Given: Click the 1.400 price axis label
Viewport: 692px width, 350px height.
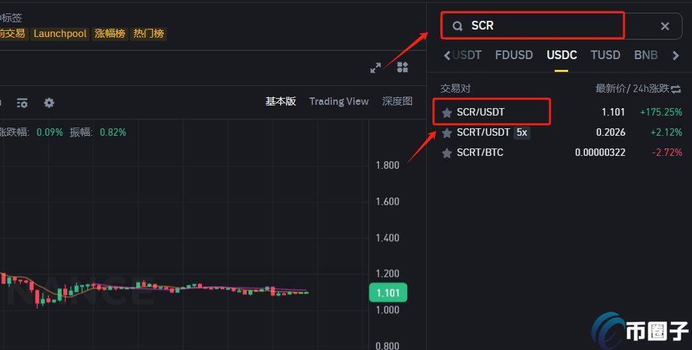Looking at the screenshot, I should click(x=388, y=238).
